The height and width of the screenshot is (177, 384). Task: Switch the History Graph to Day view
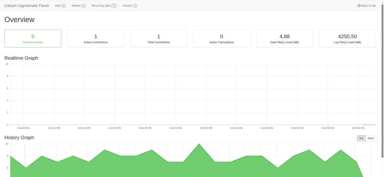361,138
